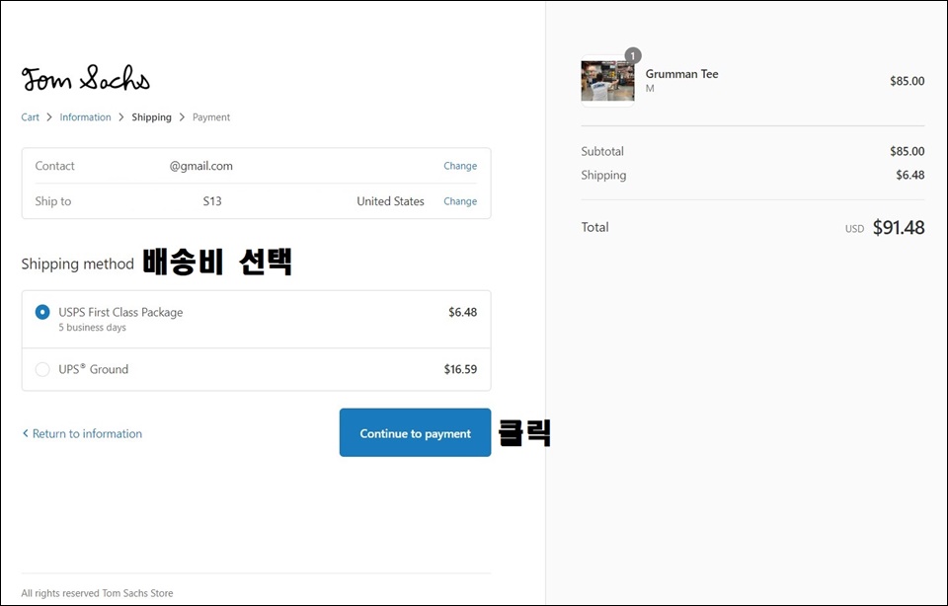This screenshot has height=606, width=948.
Task: Click the Subtotal $85.00 value
Action: tap(907, 151)
